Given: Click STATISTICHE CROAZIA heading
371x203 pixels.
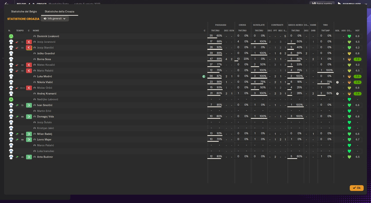Looking at the screenshot, I should 23,19.
